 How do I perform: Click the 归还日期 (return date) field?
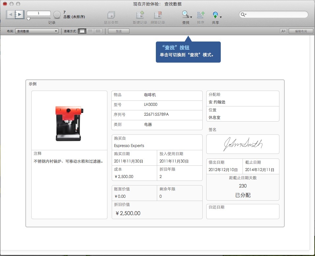point(243,214)
